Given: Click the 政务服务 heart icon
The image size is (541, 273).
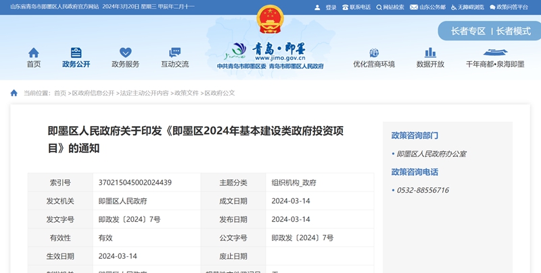Looking at the screenshot, I should pyautogui.click(x=125, y=53).
